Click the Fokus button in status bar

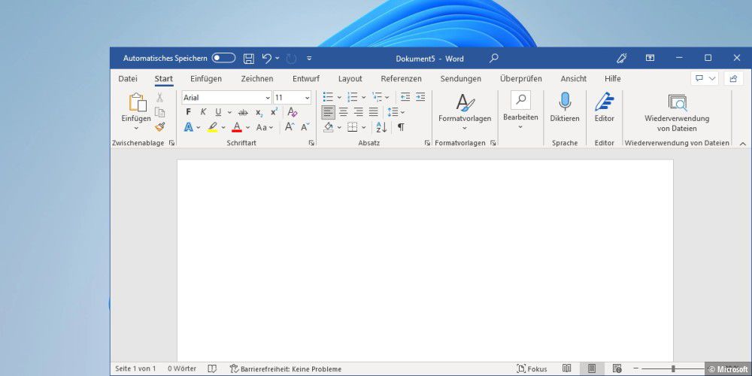click(532, 368)
